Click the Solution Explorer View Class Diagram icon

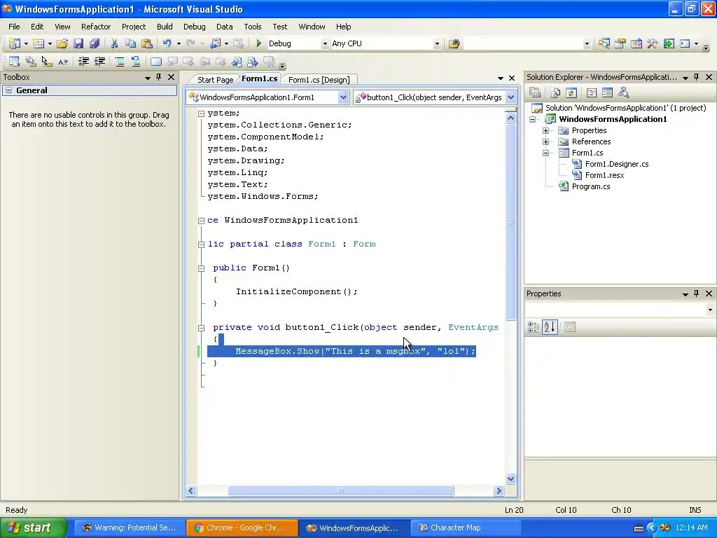click(x=623, y=93)
